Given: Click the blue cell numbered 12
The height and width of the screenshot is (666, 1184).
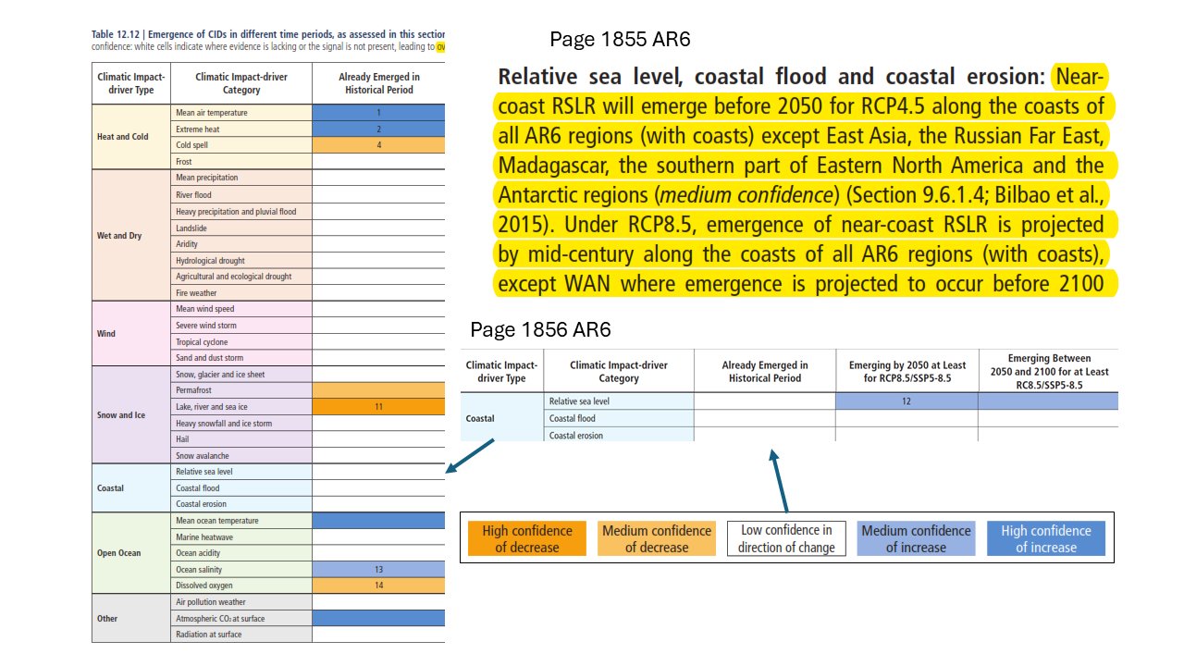Looking at the screenshot, I should coord(906,401).
